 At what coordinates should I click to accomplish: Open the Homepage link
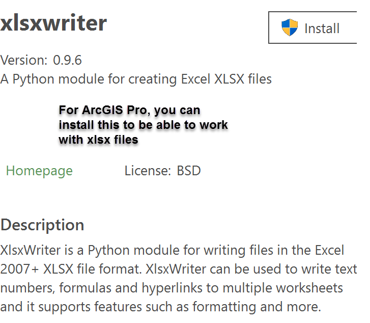pyautogui.click(x=39, y=171)
